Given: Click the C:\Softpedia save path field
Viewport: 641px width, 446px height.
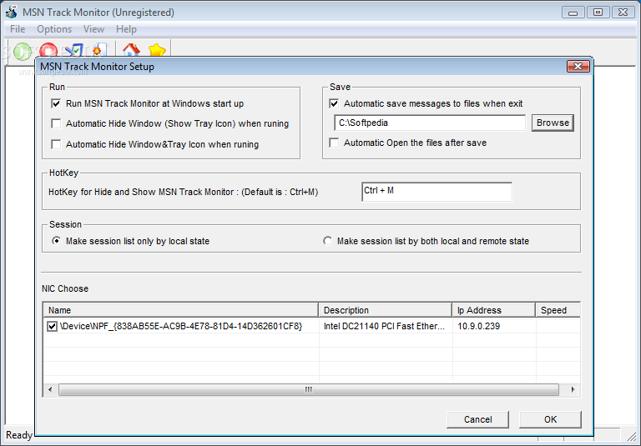Looking at the screenshot, I should click(x=430, y=123).
